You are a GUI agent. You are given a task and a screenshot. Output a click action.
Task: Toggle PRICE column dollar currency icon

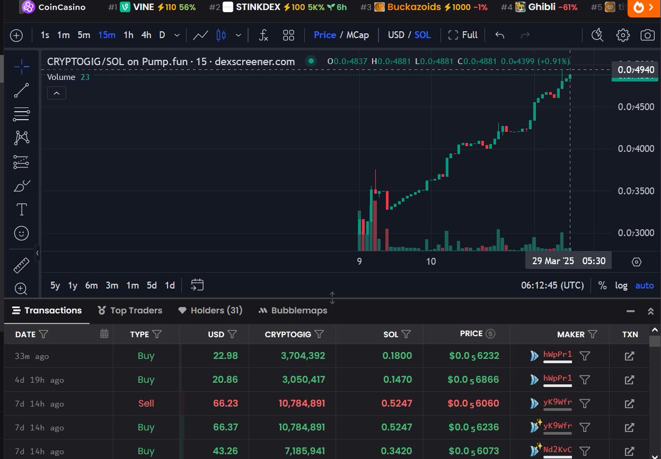(490, 334)
